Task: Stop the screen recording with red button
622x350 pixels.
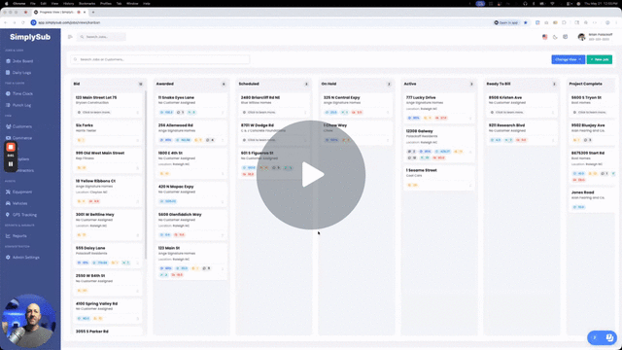Action: 11,147
